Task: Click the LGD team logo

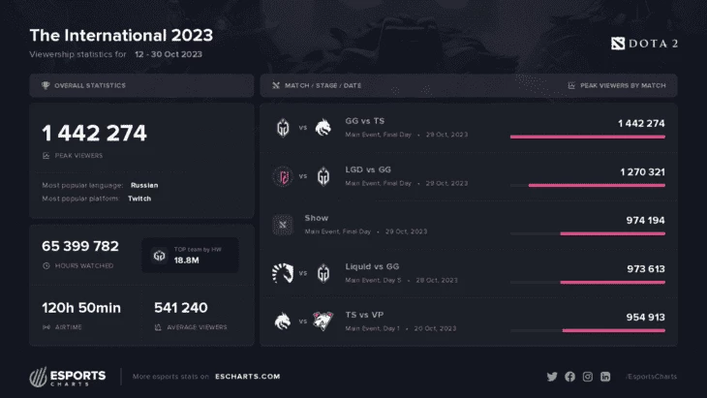Action: pyautogui.click(x=283, y=176)
